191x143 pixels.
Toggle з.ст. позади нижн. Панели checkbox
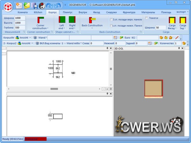111,25
